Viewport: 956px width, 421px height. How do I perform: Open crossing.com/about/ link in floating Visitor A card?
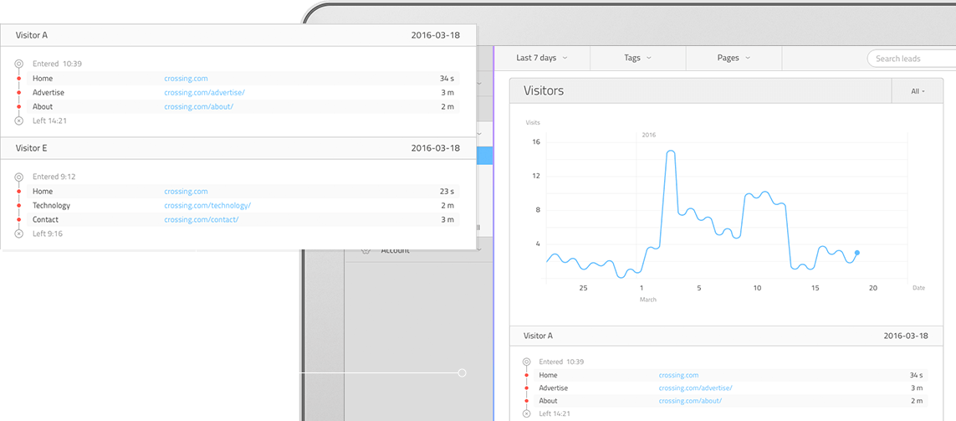pos(199,107)
